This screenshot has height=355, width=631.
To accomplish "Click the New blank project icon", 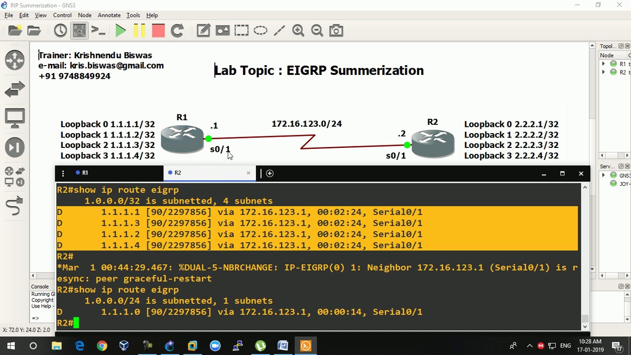I will pos(15,31).
